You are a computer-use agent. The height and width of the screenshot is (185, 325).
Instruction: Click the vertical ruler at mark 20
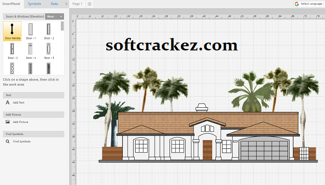click(x=74, y=86)
